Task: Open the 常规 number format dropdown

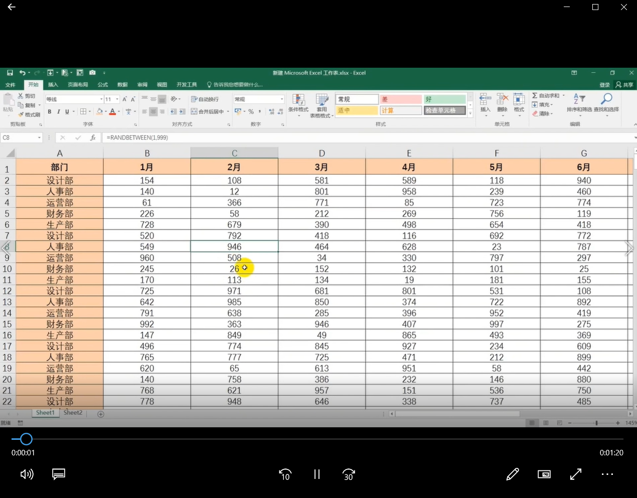Action: [282, 99]
